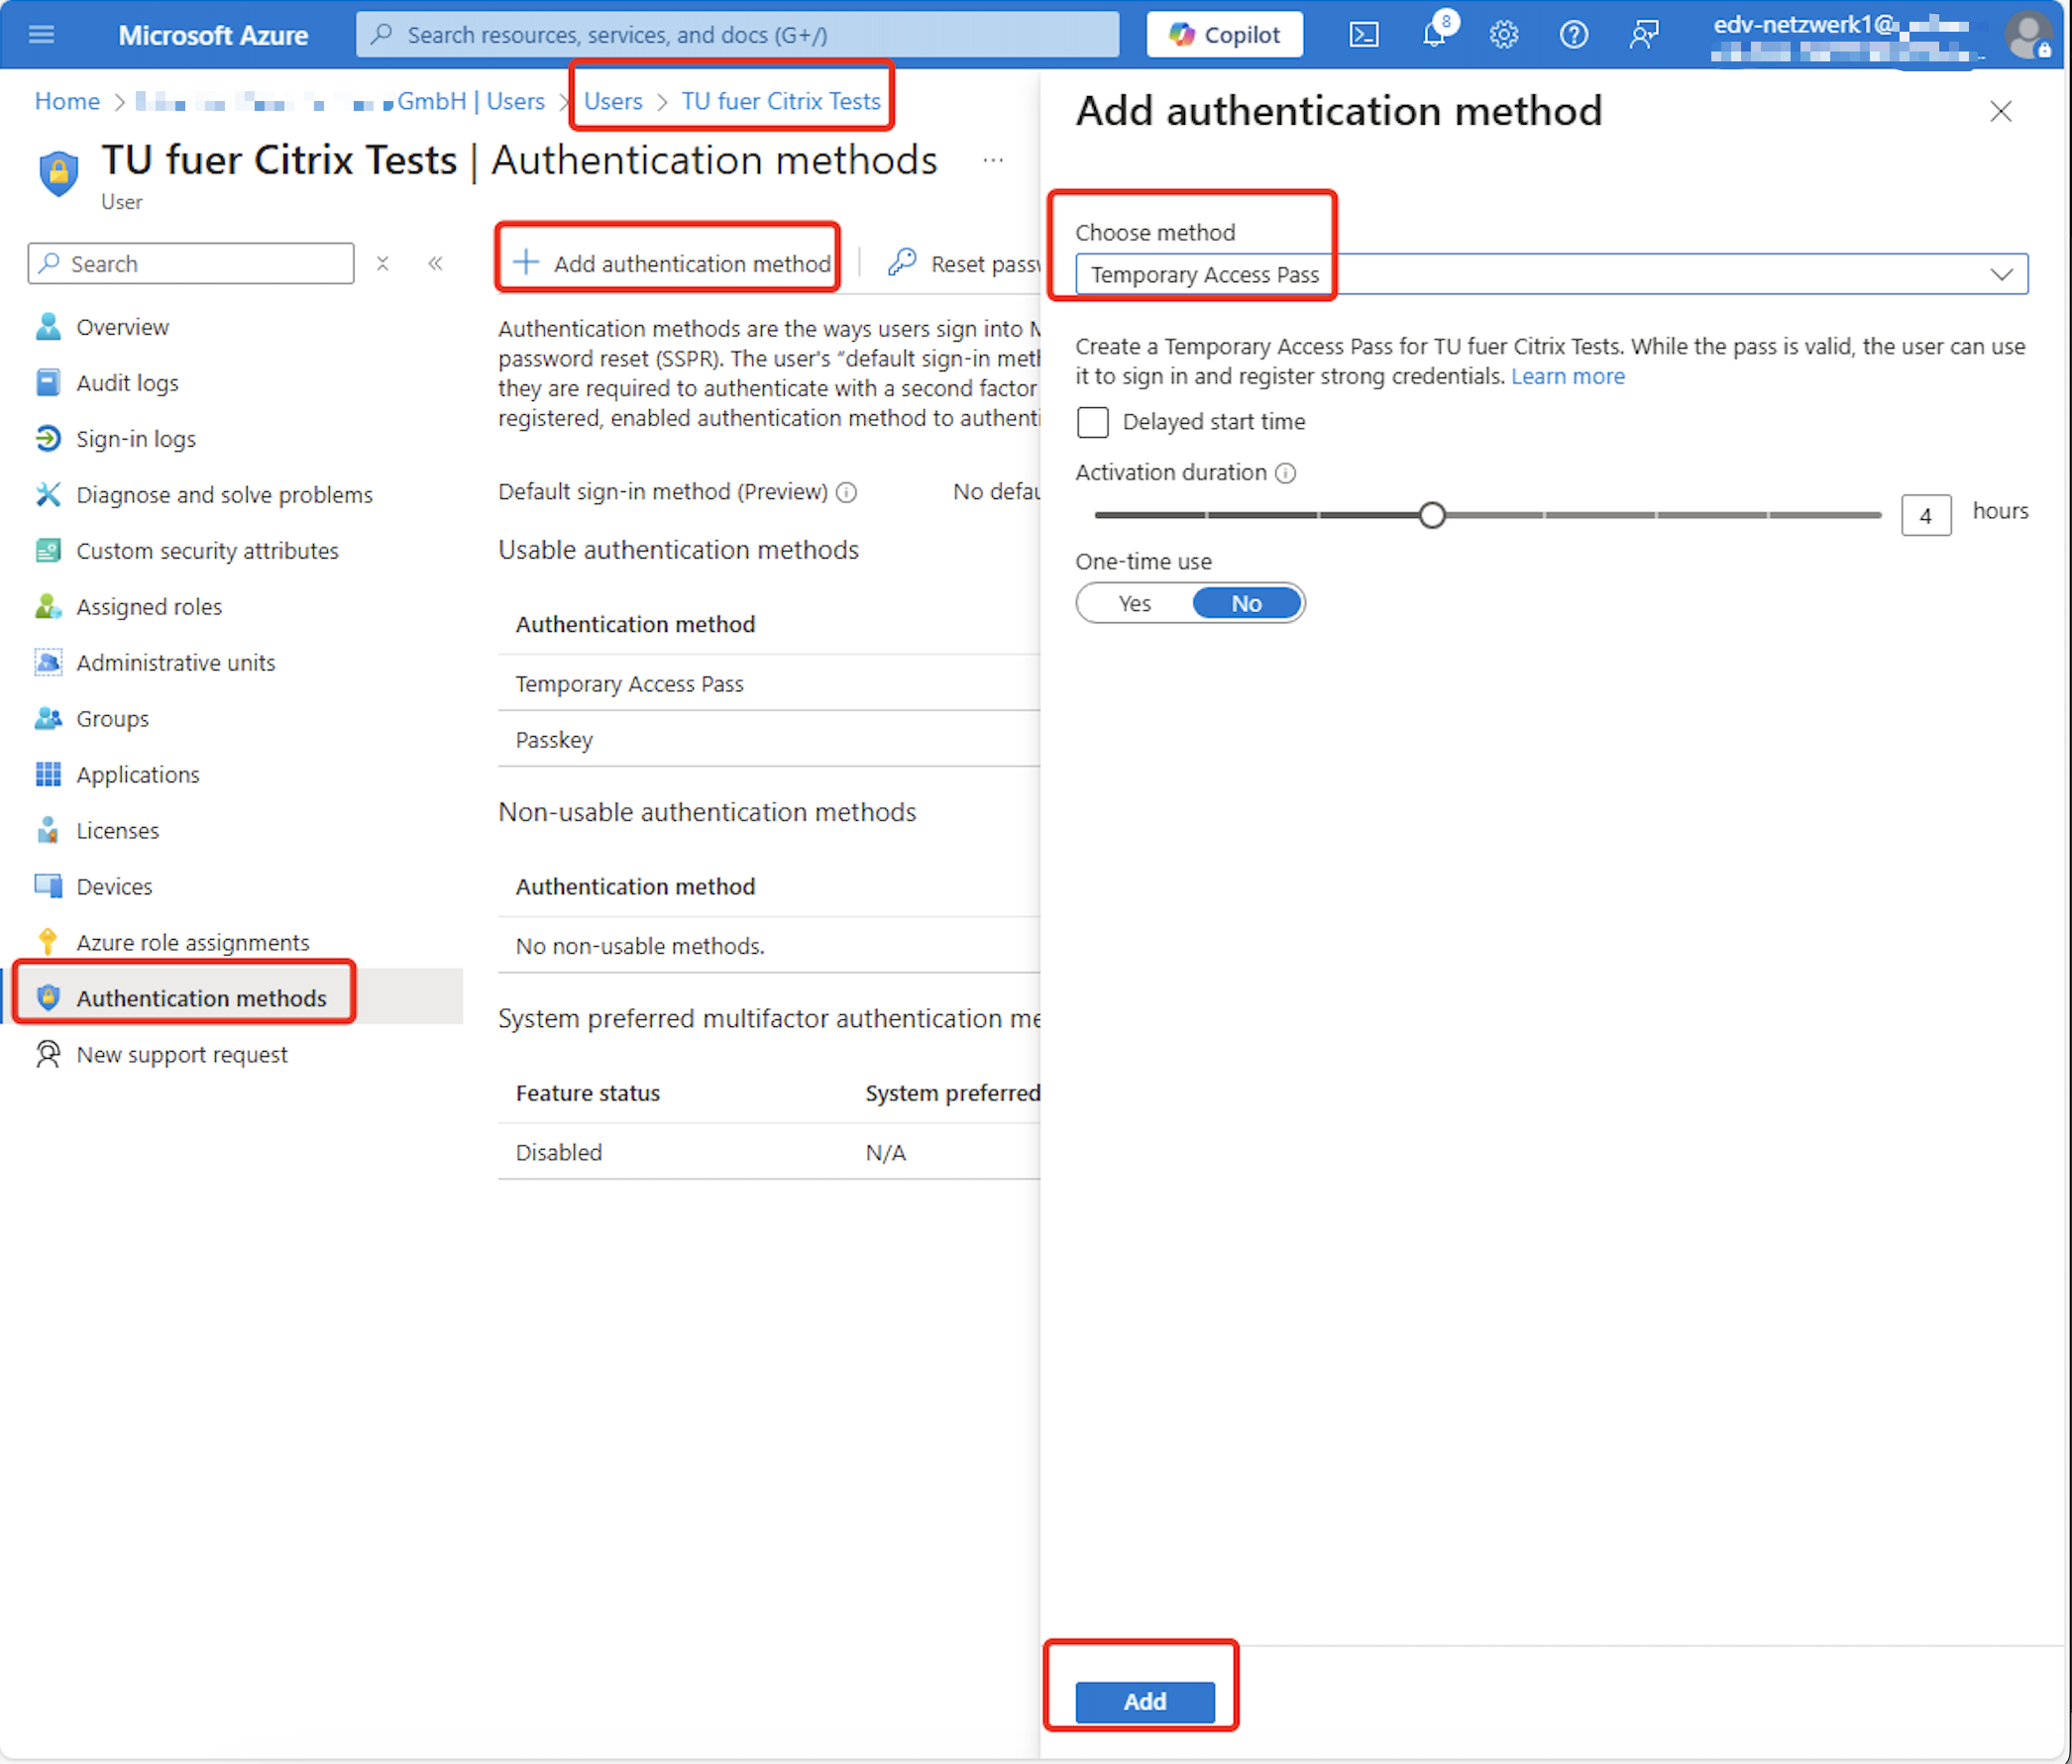The height and width of the screenshot is (1764, 2072).
Task: Open Custom security attributes
Action: pos(207,551)
